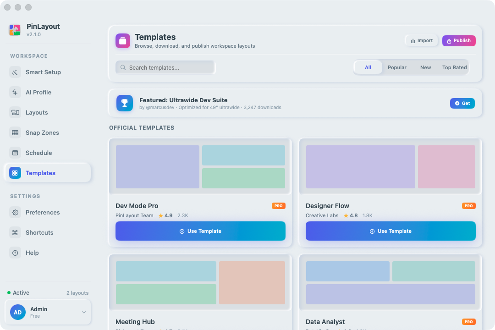
Task: Click the PRO badge on Dev Mode Pro
Action: [279, 206]
